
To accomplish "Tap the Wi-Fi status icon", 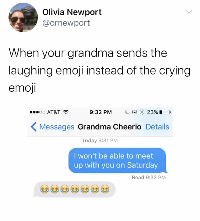I will click(x=66, y=112).
